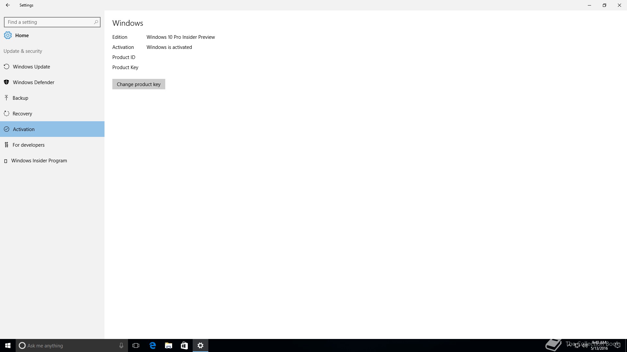The image size is (627, 352).
Task: Click the Cortana microphone icon
Action: point(121,345)
